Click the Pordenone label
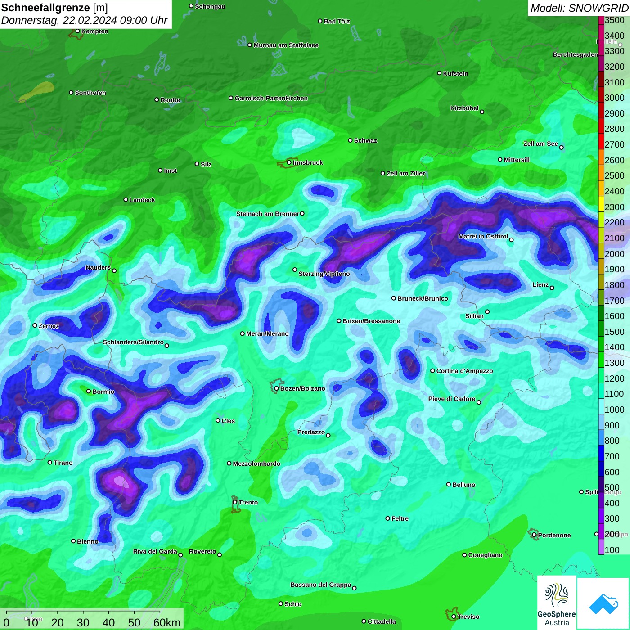The width and height of the screenshot is (630, 630). [x=554, y=535]
